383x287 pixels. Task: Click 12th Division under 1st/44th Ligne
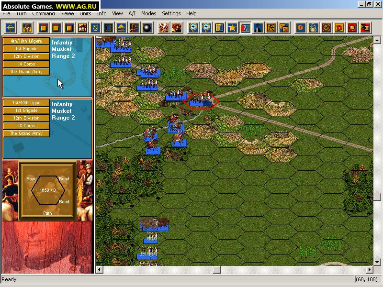(x=26, y=118)
